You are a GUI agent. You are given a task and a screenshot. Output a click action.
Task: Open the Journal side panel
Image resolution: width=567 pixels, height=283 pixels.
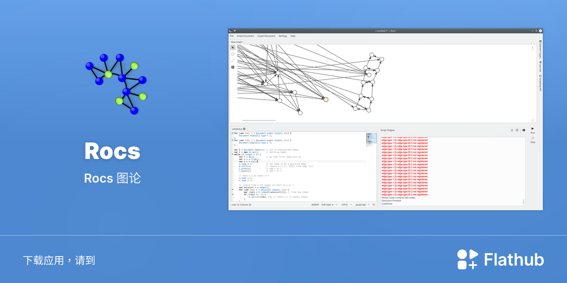pyautogui.click(x=540, y=67)
